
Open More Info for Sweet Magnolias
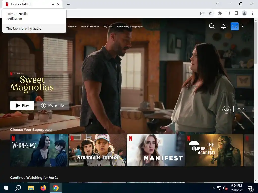tap(53, 105)
